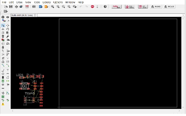Select the Delete trash can tool
Screen dimensions: 186x116
coord(3,37)
